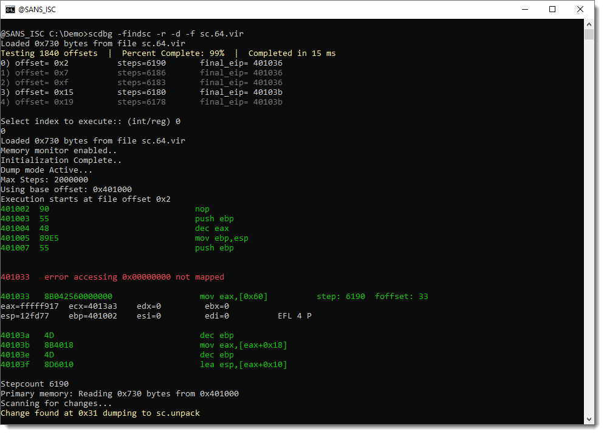Click the empty vertical scrollbar track
The width and height of the screenshot is (604, 434).
[x=588, y=231]
